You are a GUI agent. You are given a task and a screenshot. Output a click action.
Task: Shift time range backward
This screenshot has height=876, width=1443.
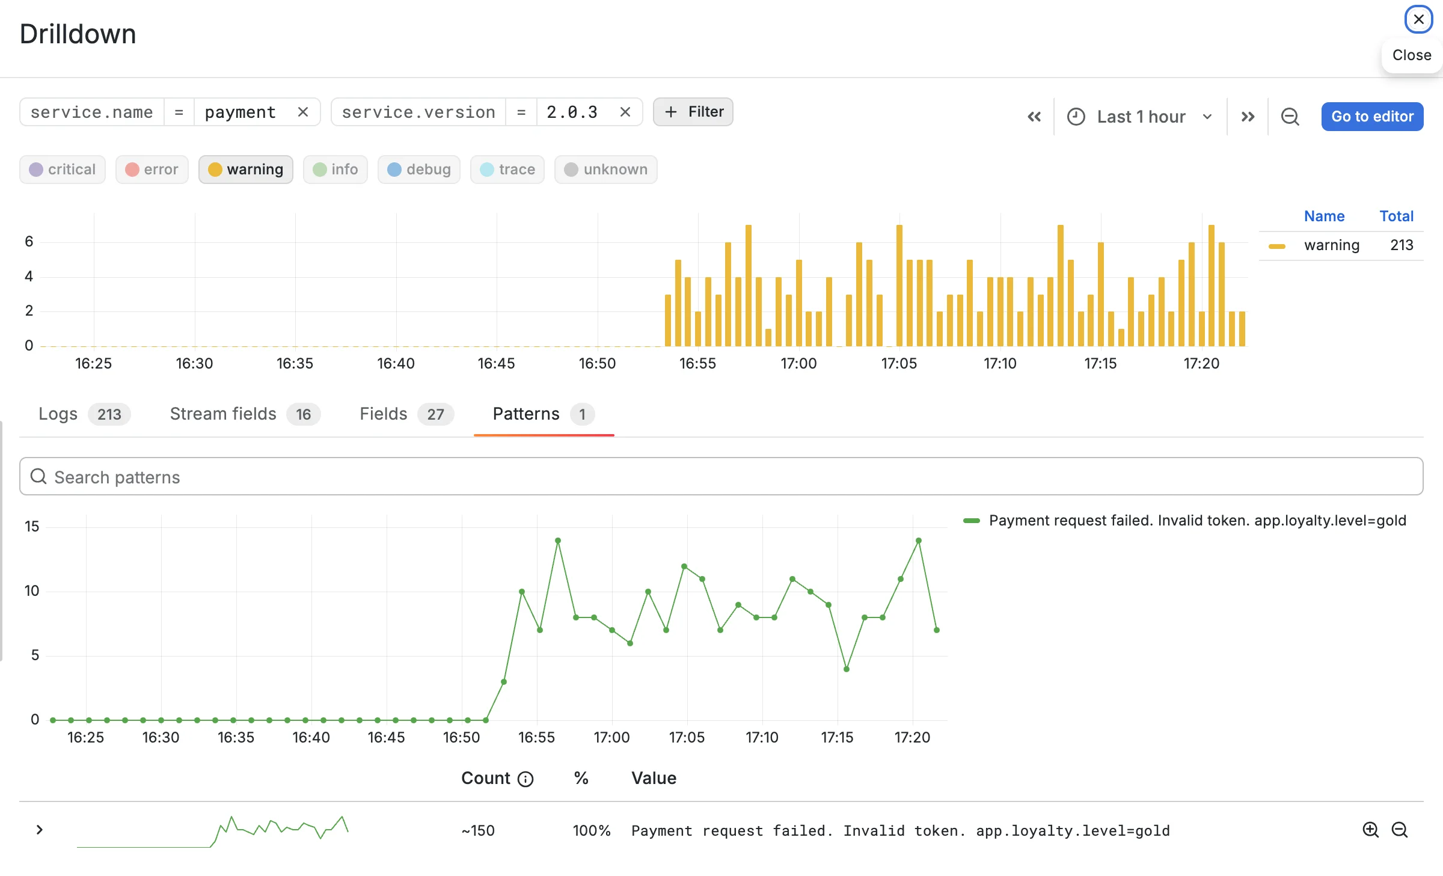click(1034, 117)
